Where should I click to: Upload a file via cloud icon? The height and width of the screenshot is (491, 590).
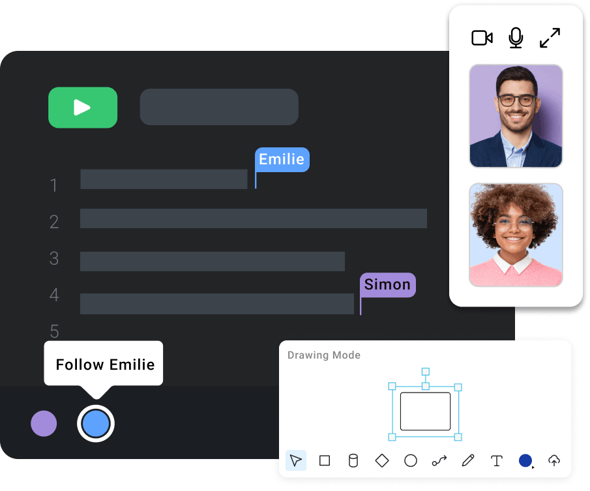tap(553, 461)
